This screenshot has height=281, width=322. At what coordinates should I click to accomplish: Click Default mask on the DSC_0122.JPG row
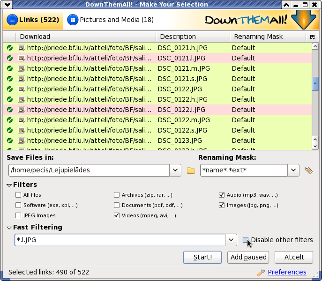pos(243,89)
